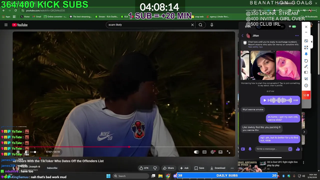Send a thumbs-up reaction
Viewport: 320px width, 180px height.
point(298,149)
